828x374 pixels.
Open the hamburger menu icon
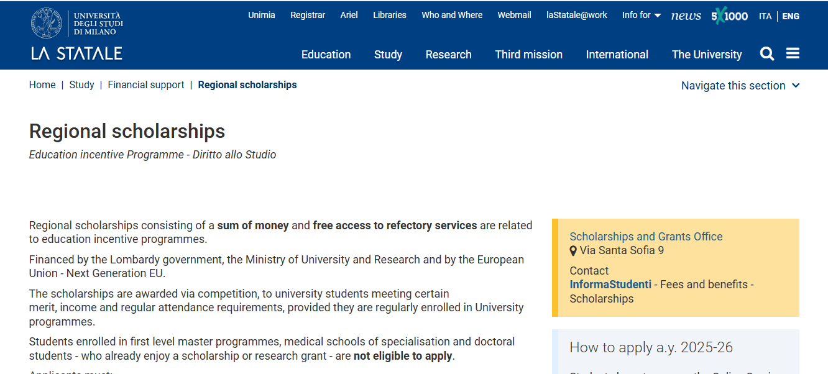tap(793, 53)
